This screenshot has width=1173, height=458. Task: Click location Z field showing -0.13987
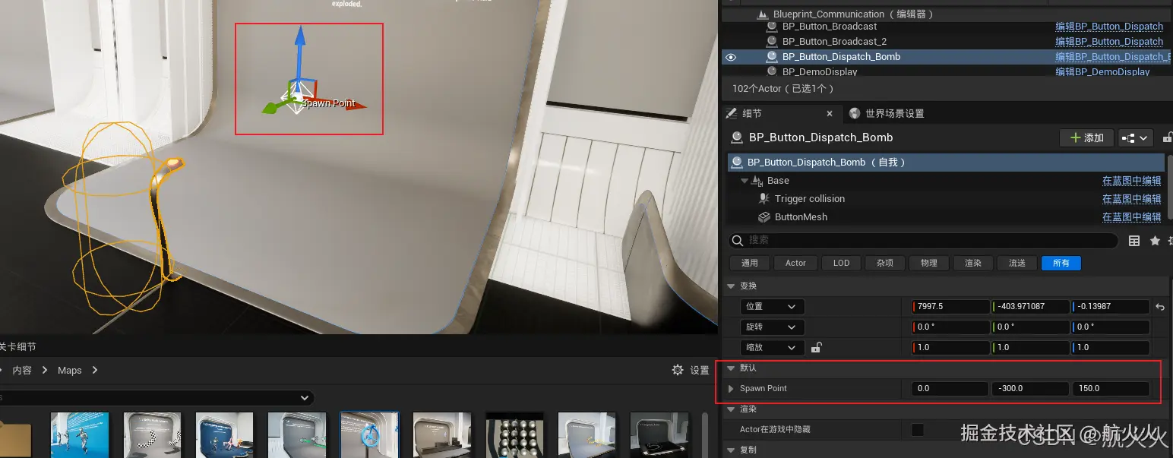1110,307
